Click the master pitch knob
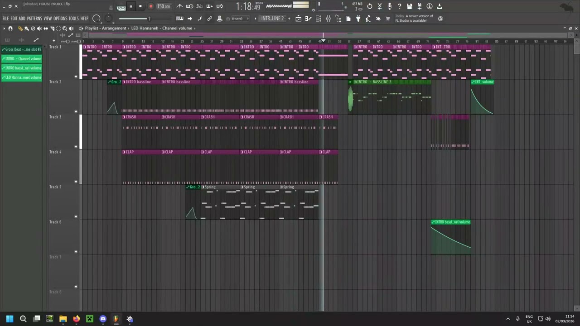The height and width of the screenshot is (326, 580). [108, 19]
